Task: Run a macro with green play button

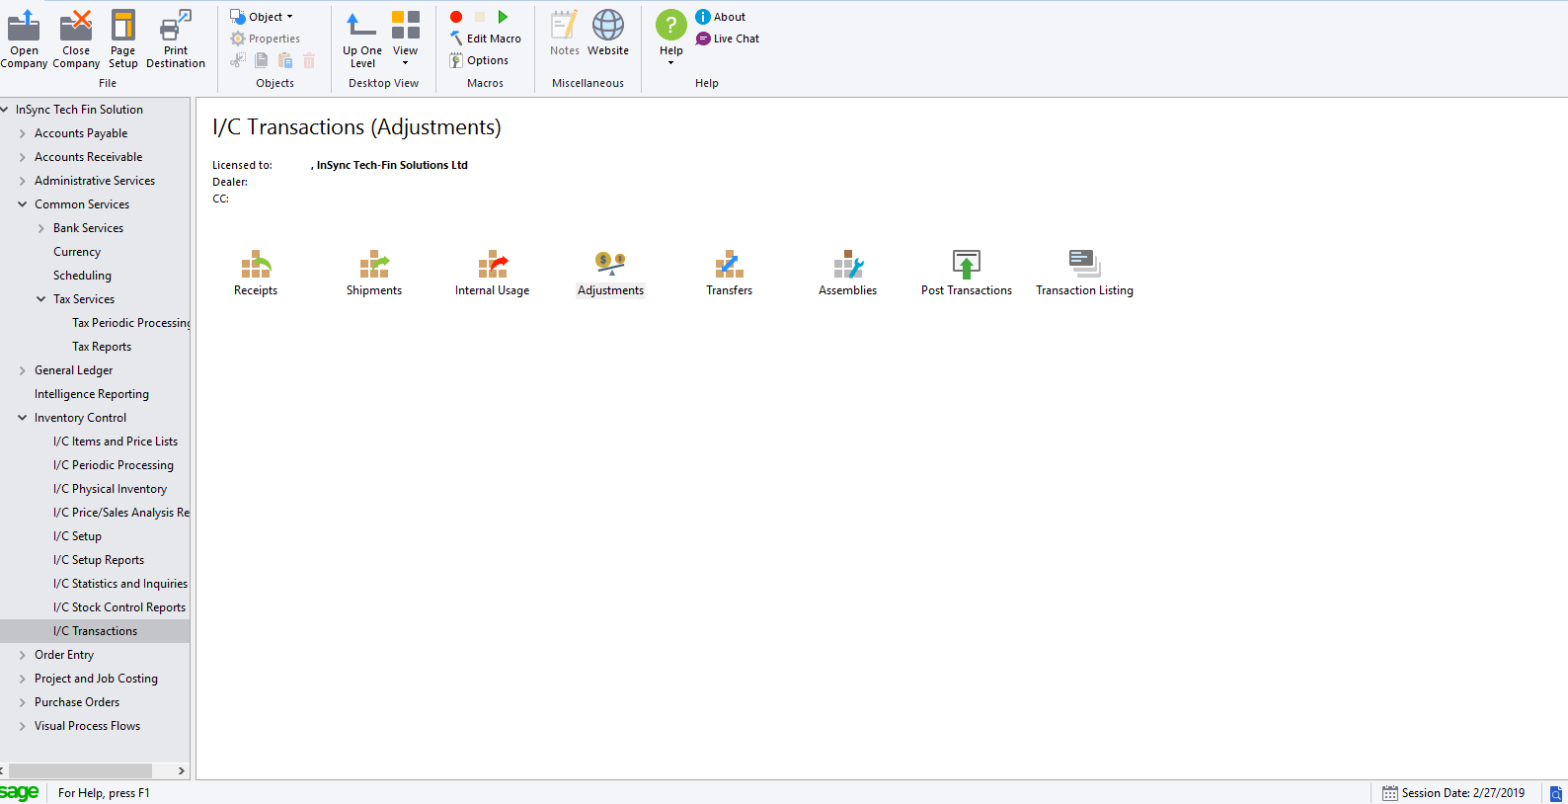Action: point(503,17)
